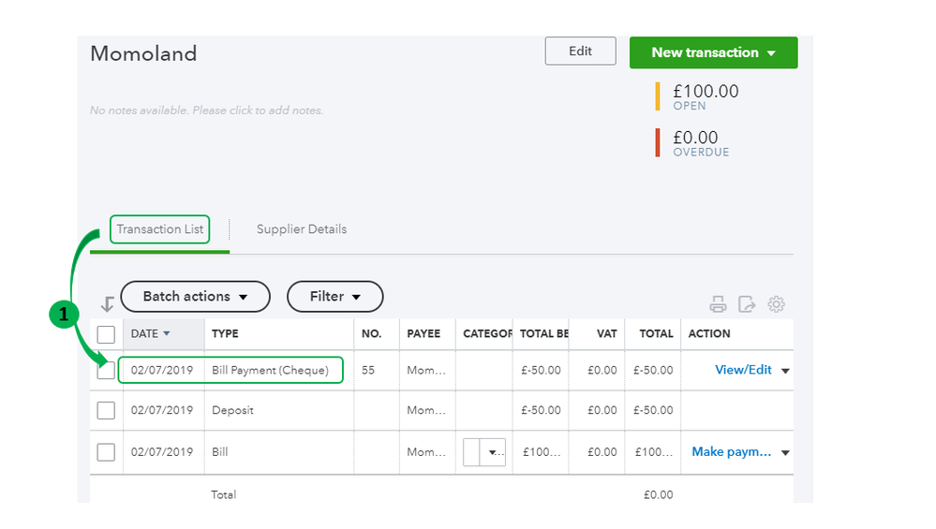Expand the arrow next to View/Edit

click(x=785, y=371)
